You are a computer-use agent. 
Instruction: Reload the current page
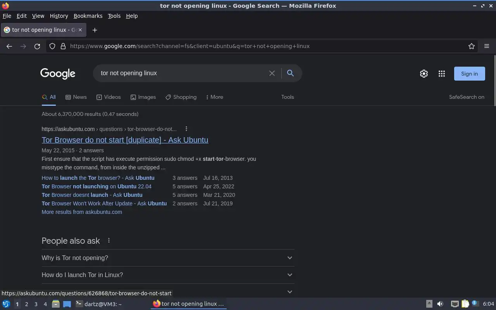tap(37, 46)
